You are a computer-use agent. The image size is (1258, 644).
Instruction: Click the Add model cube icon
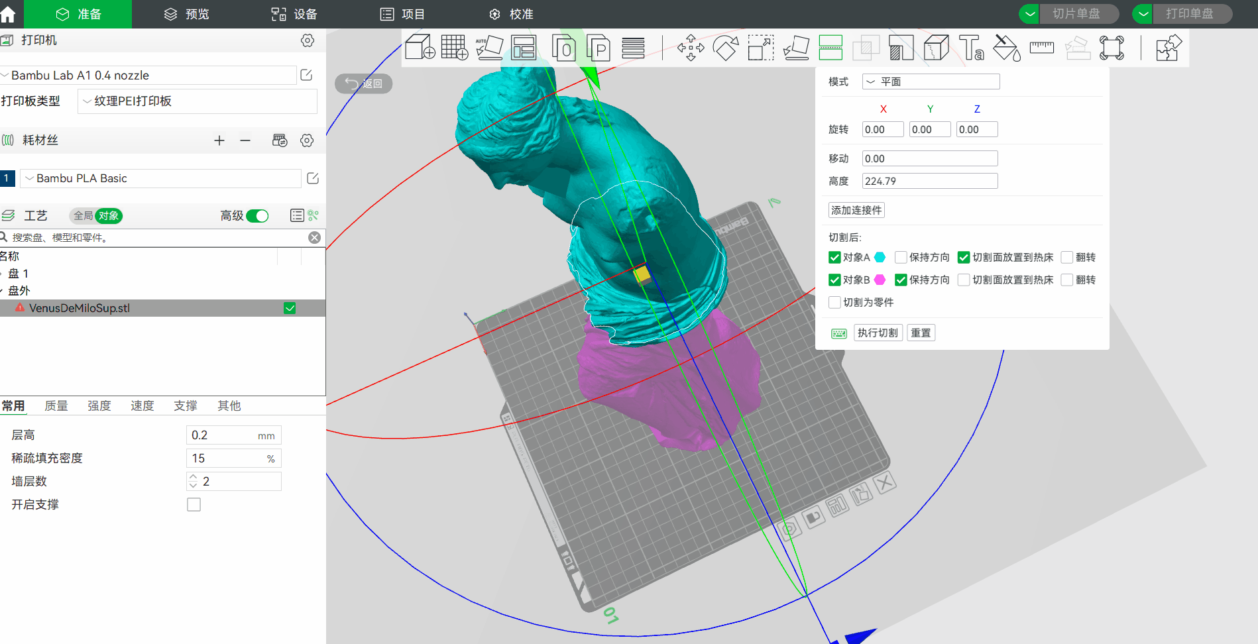pos(420,48)
